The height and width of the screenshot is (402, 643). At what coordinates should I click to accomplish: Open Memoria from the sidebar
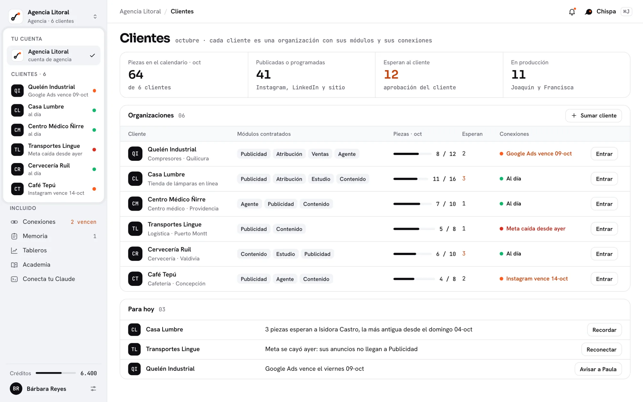(53, 236)
